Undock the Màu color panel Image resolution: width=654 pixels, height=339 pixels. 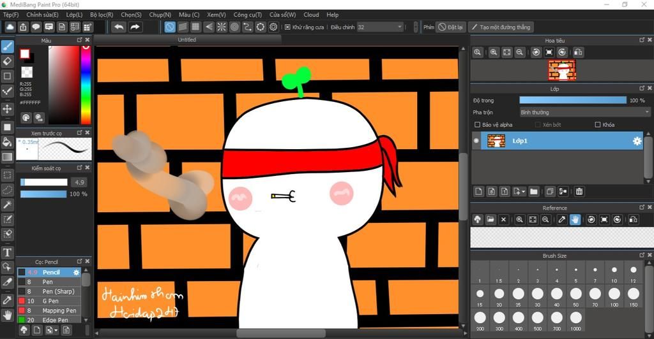(80, 40)
